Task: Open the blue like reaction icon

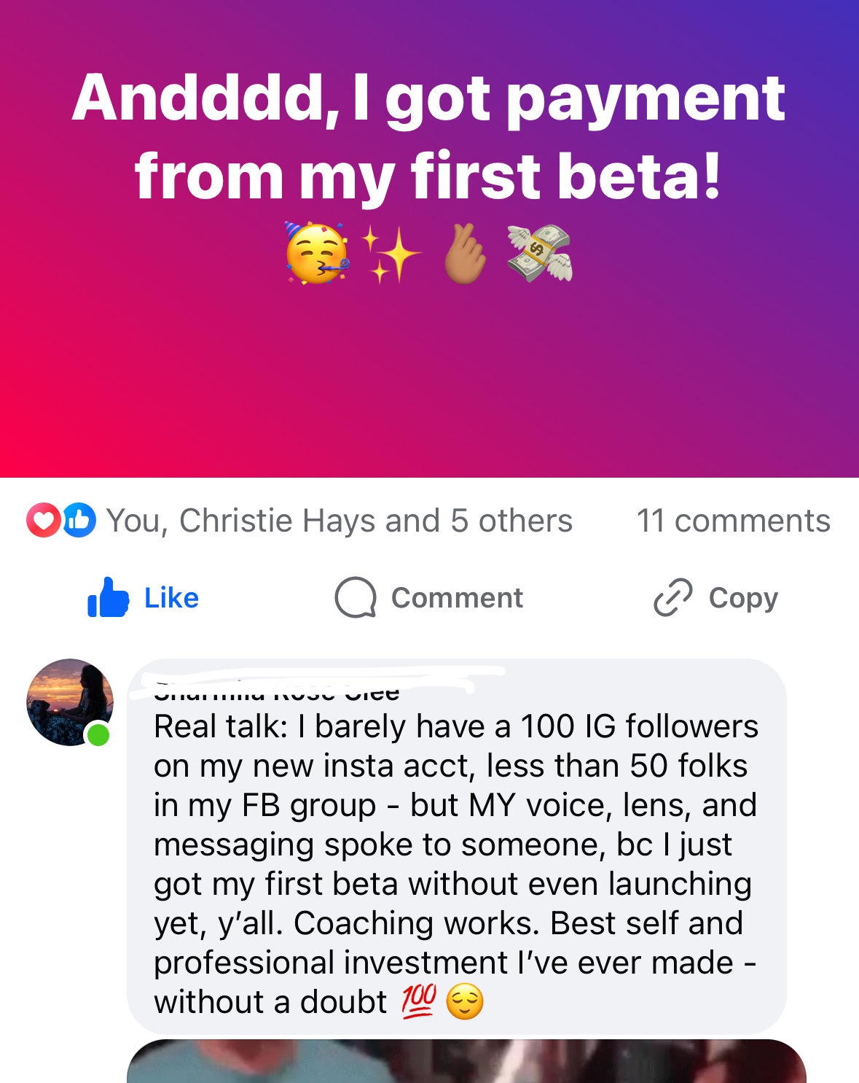Action: coord(79,520)
